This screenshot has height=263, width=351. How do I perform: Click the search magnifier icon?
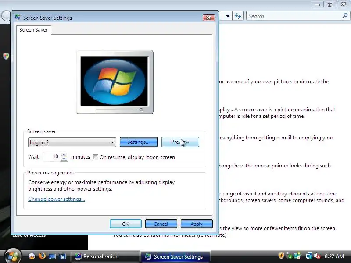[x=345, y=16]
